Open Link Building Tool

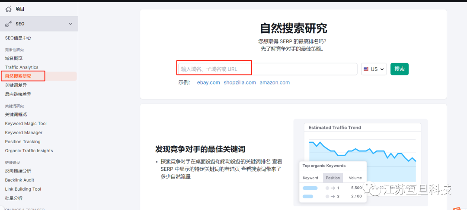point(23,189)
